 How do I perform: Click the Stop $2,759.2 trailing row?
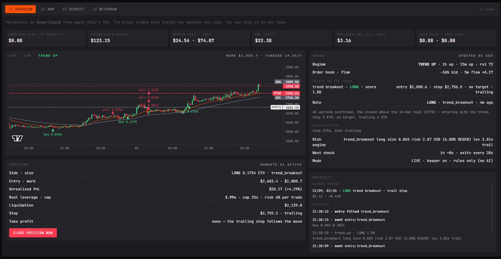click(x=155, y=213)
